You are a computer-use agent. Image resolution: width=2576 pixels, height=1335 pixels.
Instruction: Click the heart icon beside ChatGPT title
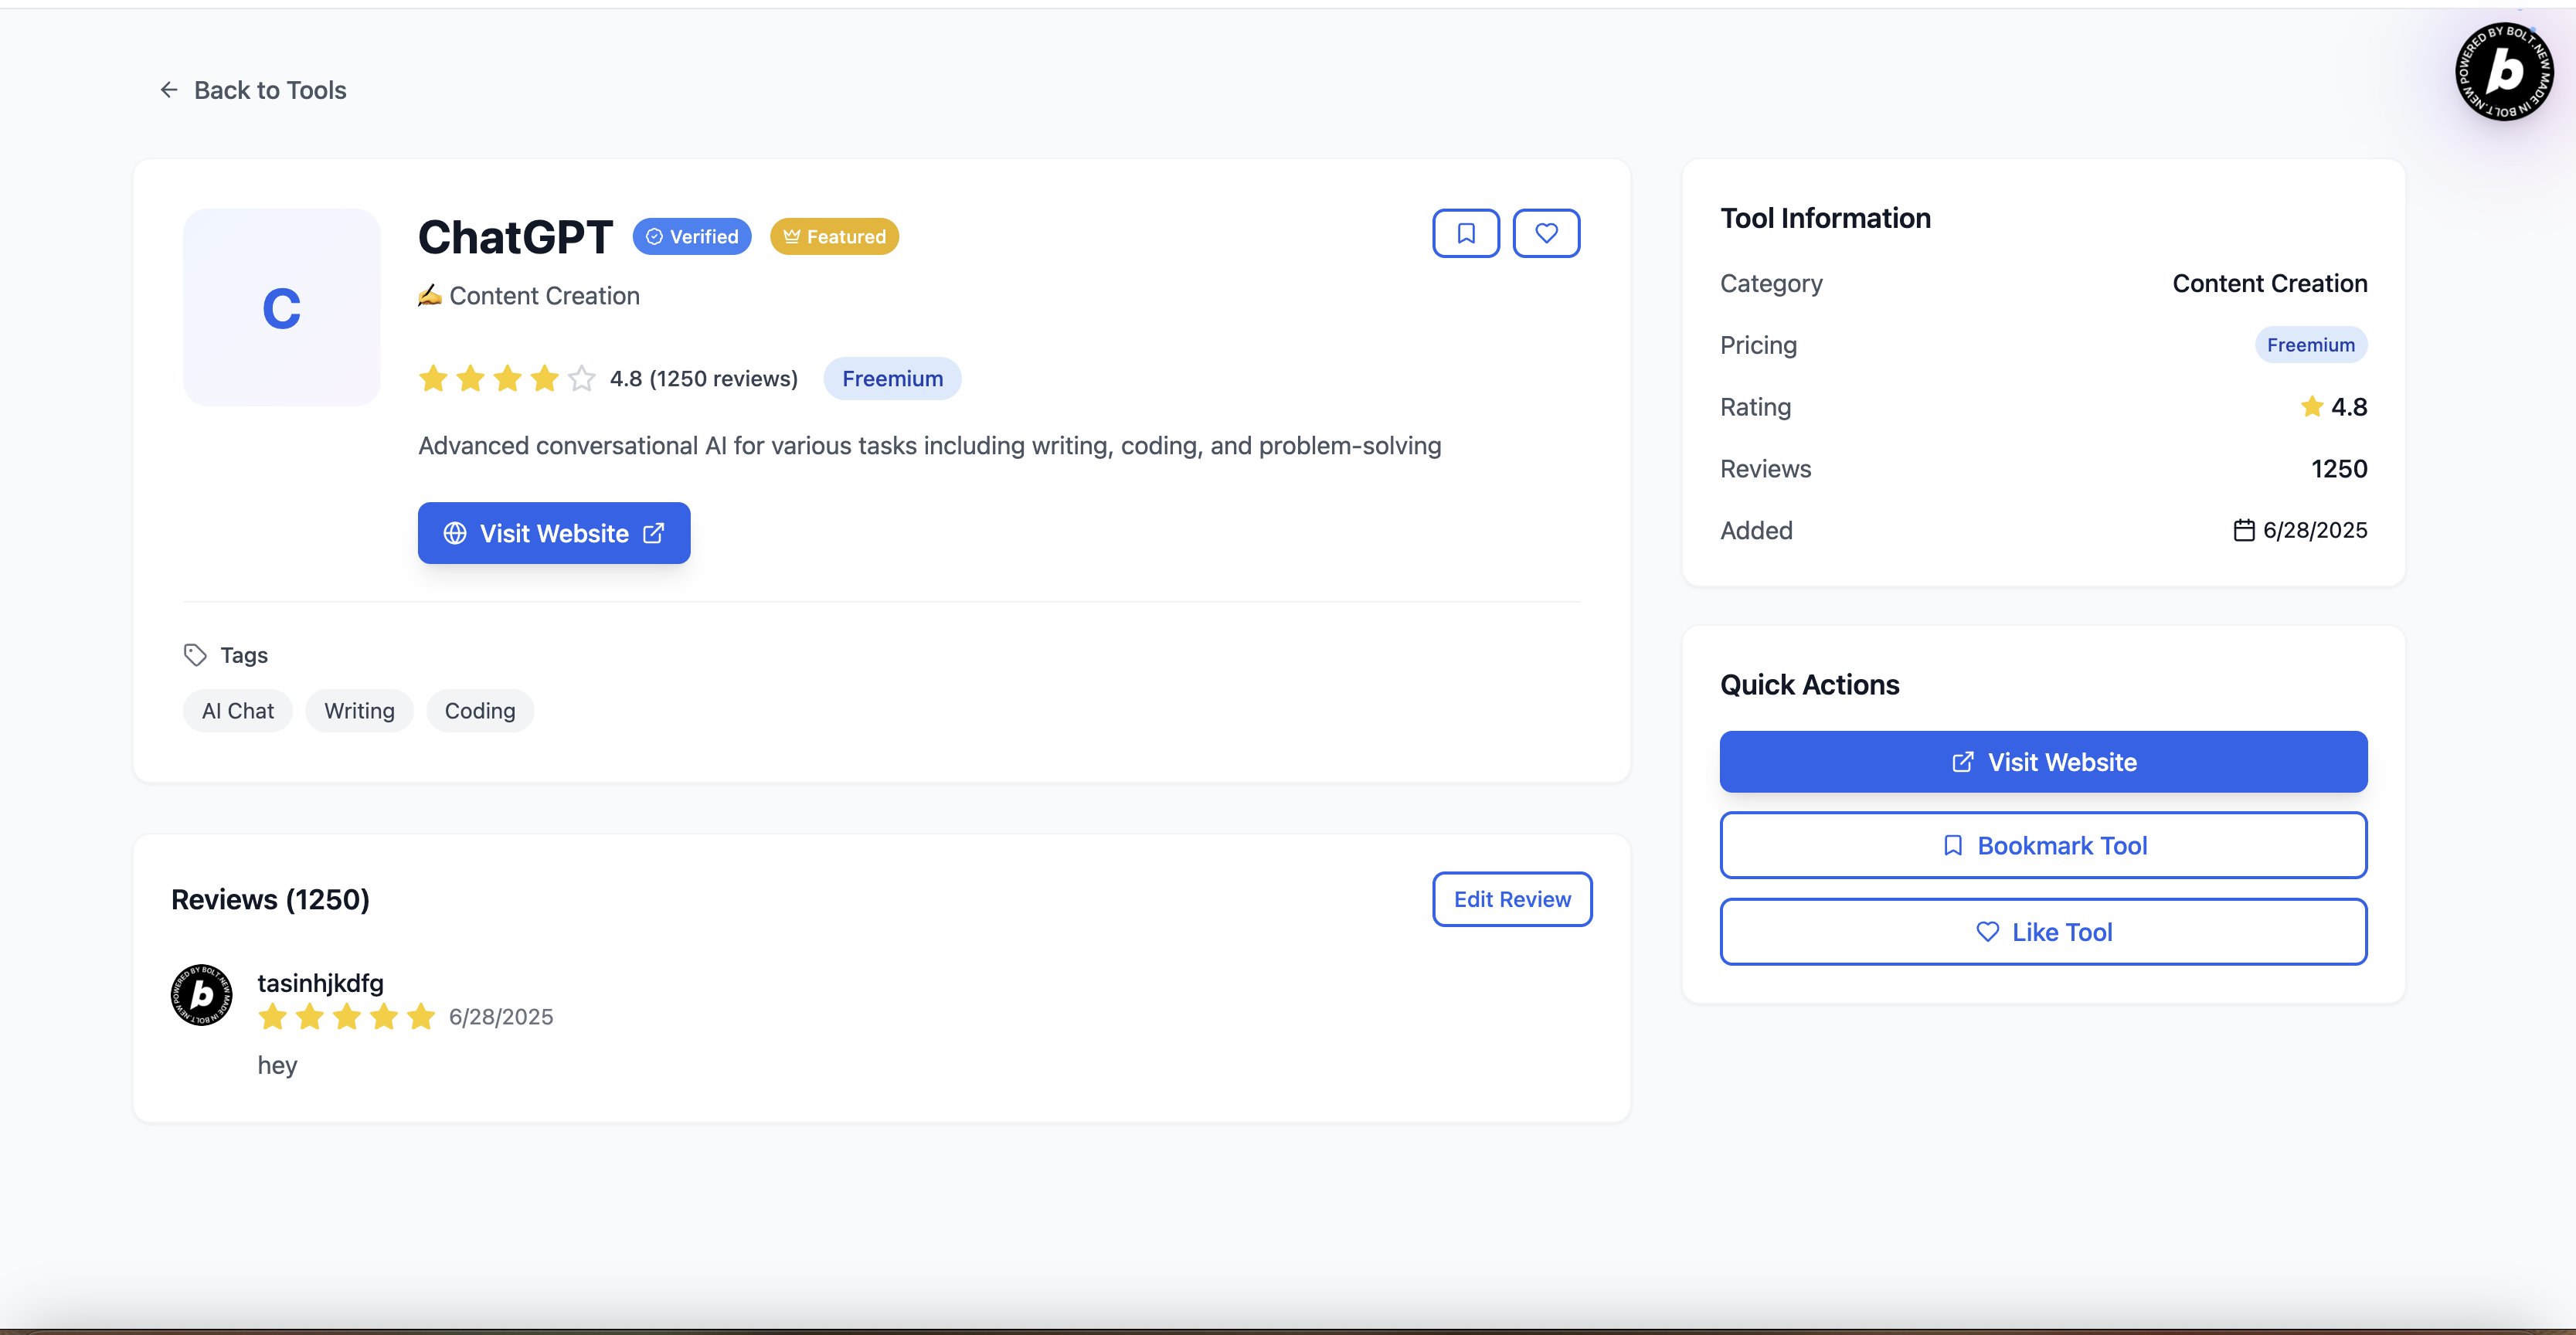tap(1545, 233)
